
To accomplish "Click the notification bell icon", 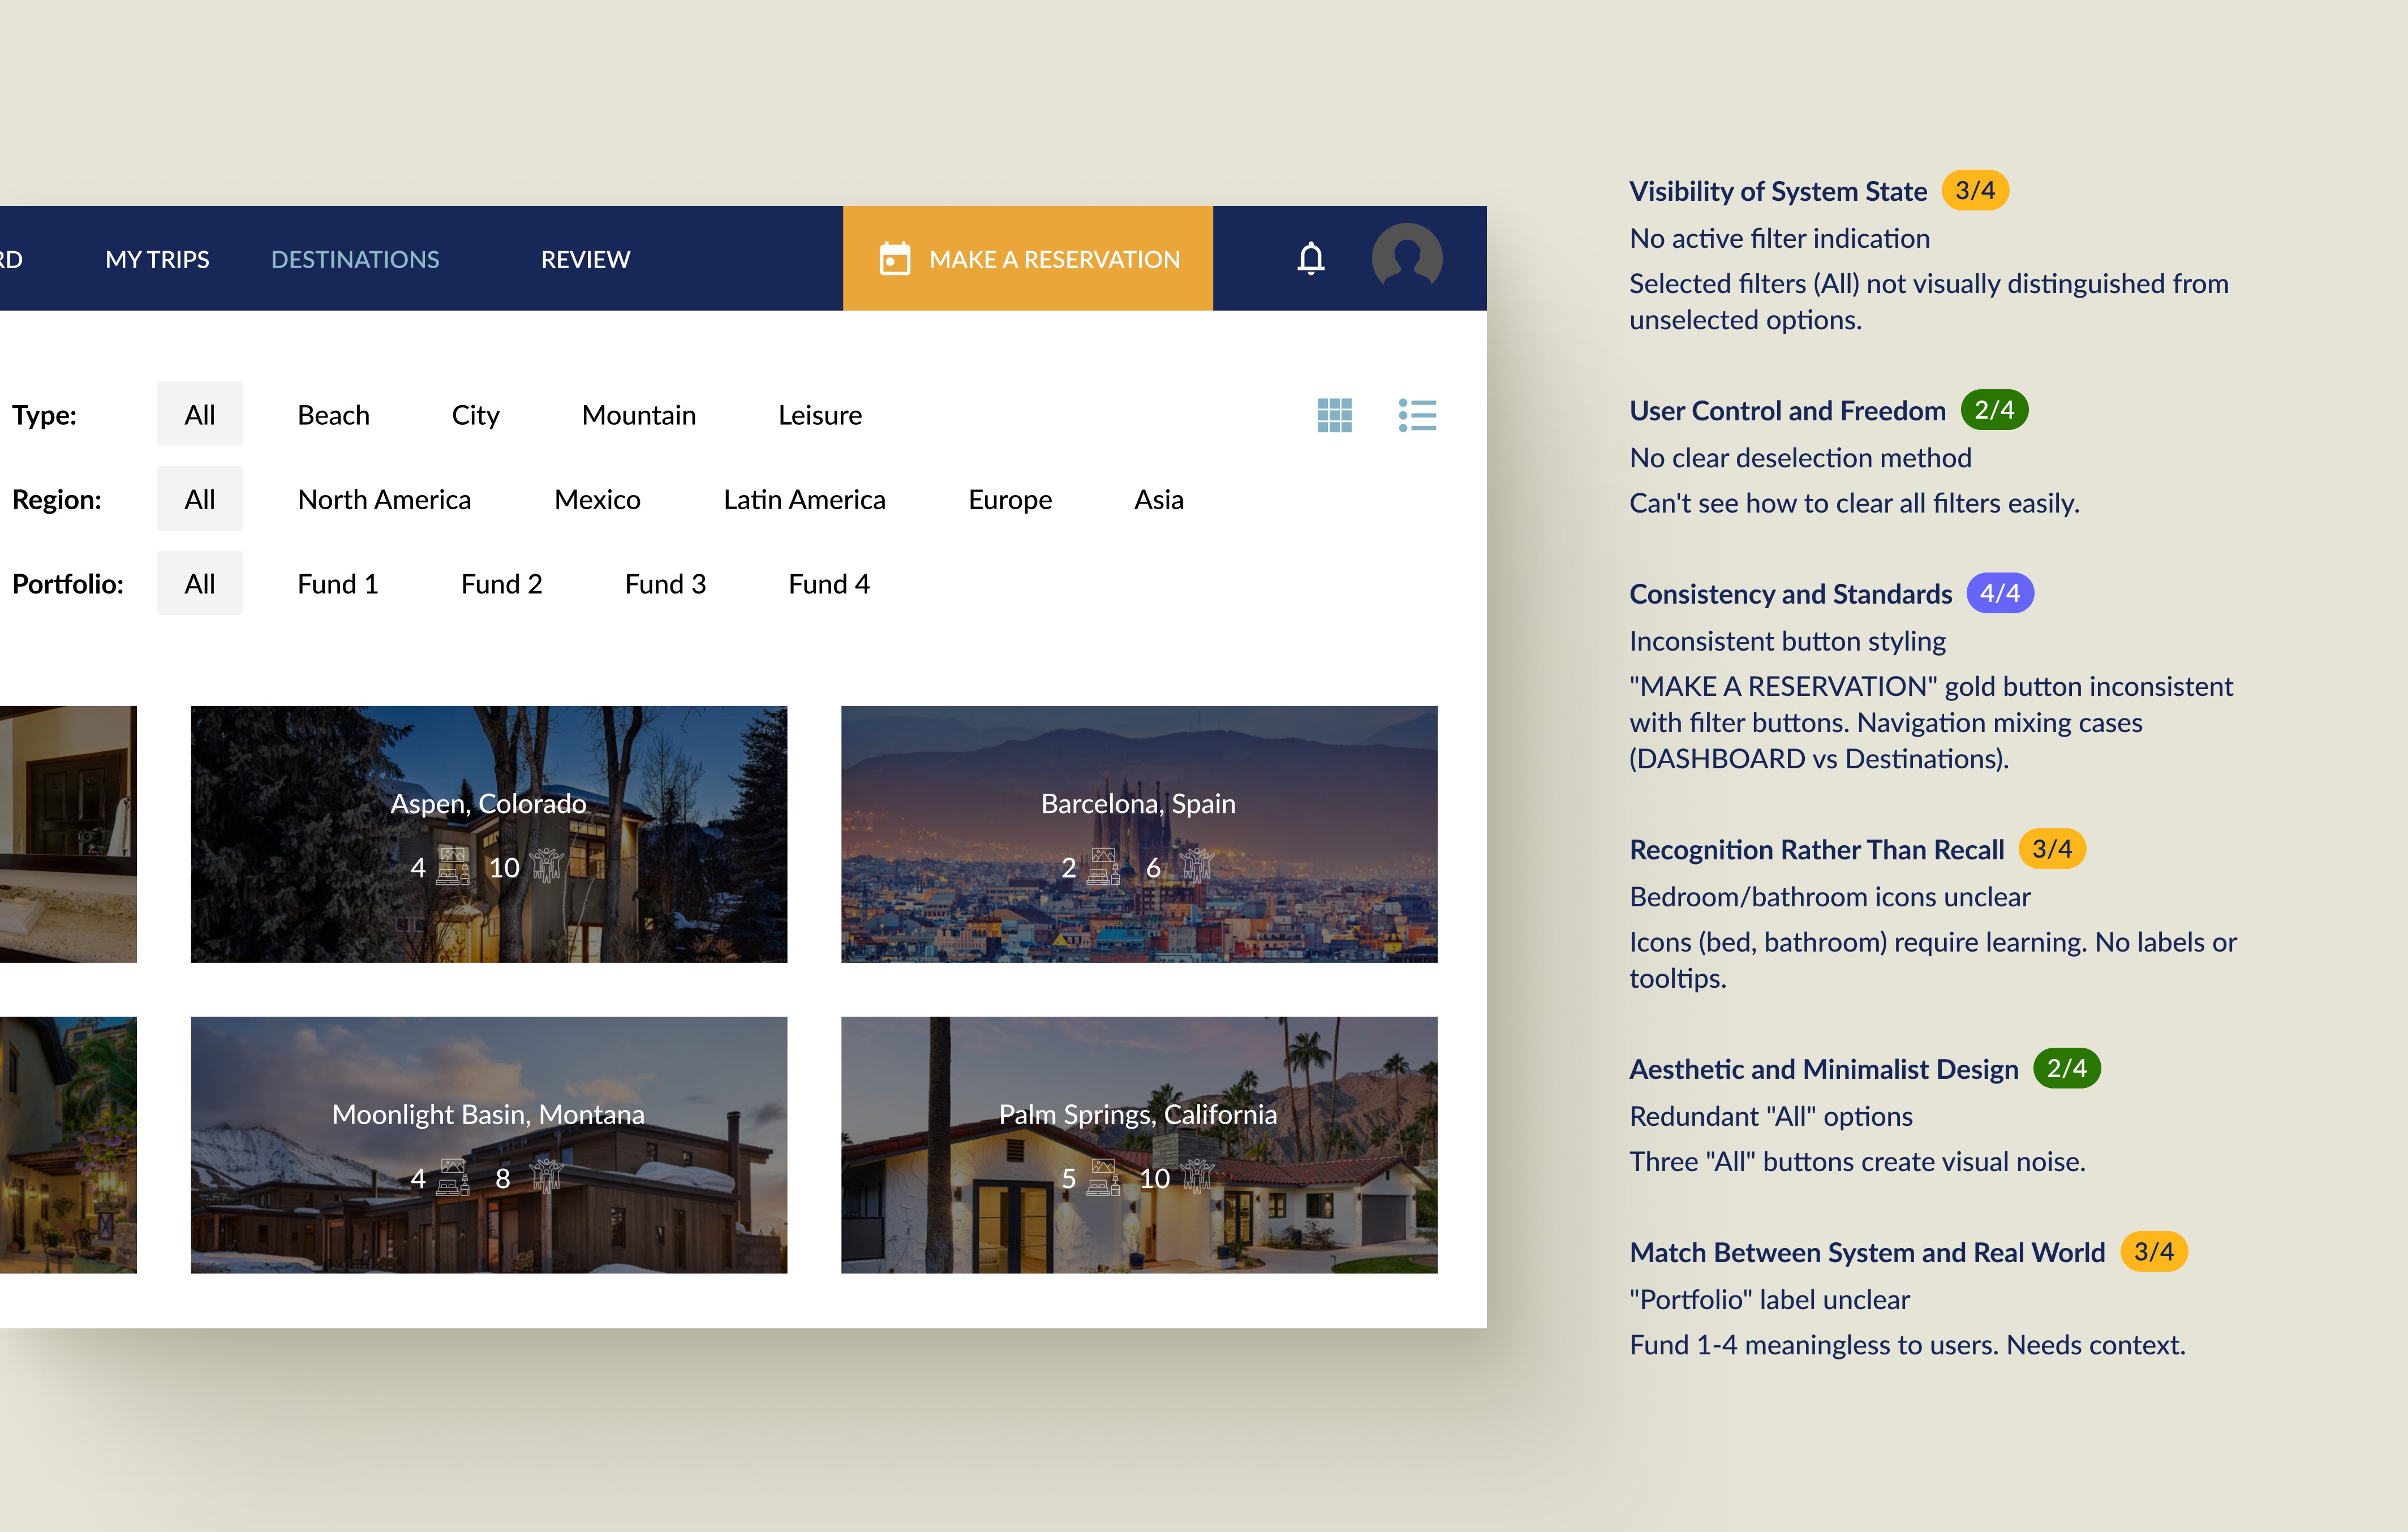I will click(1310, 259).
